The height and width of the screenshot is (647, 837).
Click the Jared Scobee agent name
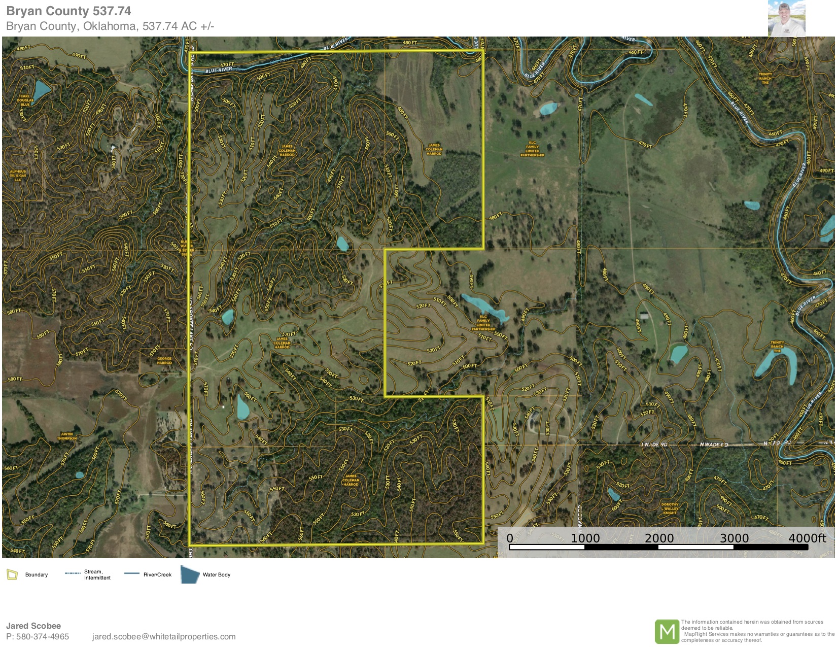point(33,626)
